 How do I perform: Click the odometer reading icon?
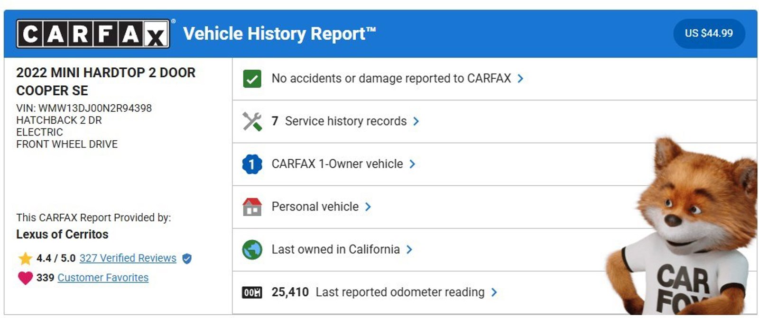pos(252,292)
